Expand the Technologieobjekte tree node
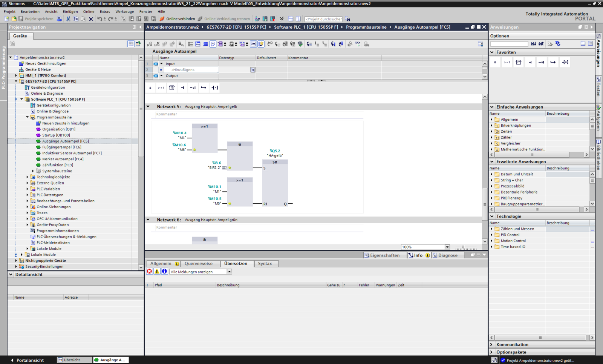Viewport: 603px width, 364px height. [x=28, y=177]
